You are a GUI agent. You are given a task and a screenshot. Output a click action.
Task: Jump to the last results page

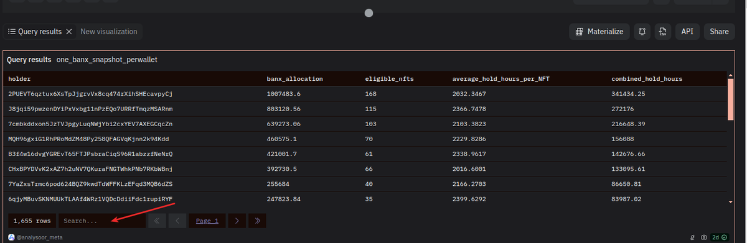(257, 221)
